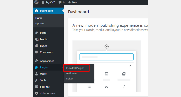The width and height of the screenshot is (181, 97).
Task: Collapse the block section with chevron
Action: 130,66
